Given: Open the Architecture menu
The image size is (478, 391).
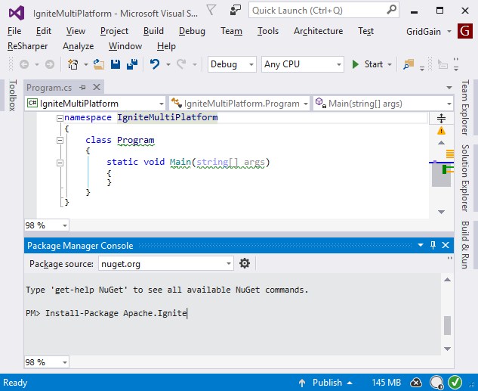Looking at the screenshot, I should [x=318, y=31].
